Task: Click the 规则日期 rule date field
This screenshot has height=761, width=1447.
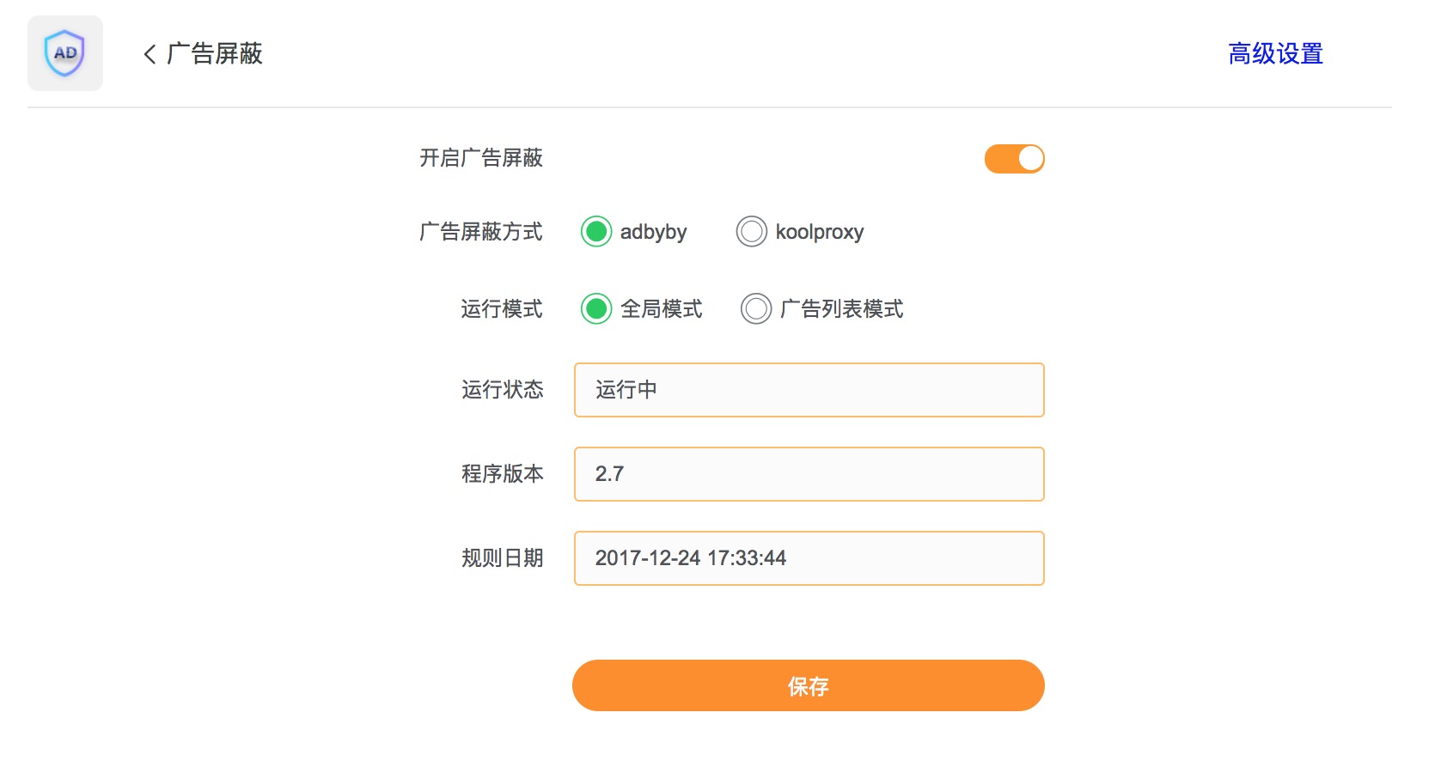Action: point(809,557)
